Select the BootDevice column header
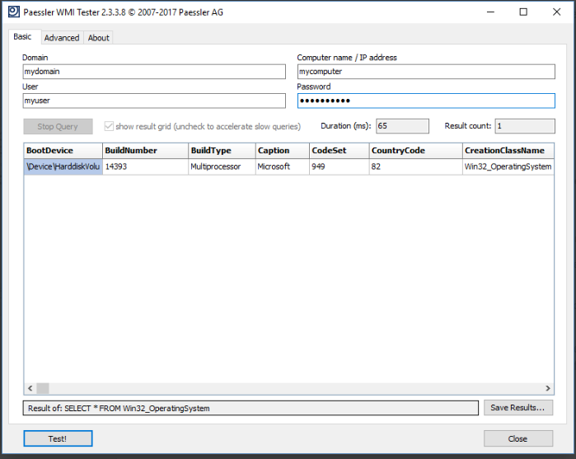 pyautogui.click(x=63, y=151)
